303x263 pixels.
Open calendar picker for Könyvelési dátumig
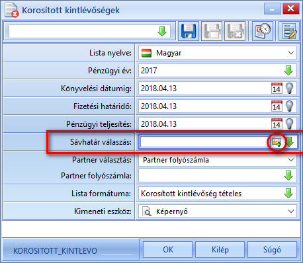[x=277, y=89]
